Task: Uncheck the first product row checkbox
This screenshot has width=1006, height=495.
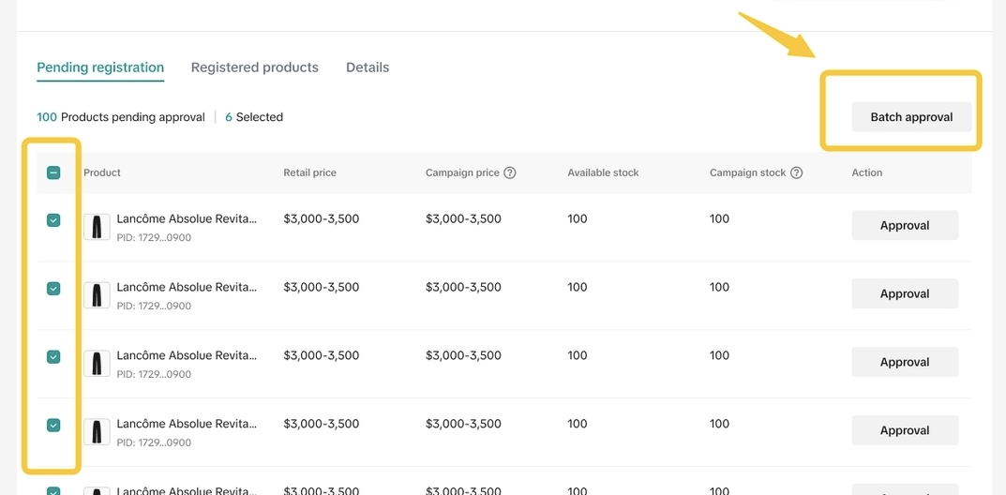Action: pos(53,220)
